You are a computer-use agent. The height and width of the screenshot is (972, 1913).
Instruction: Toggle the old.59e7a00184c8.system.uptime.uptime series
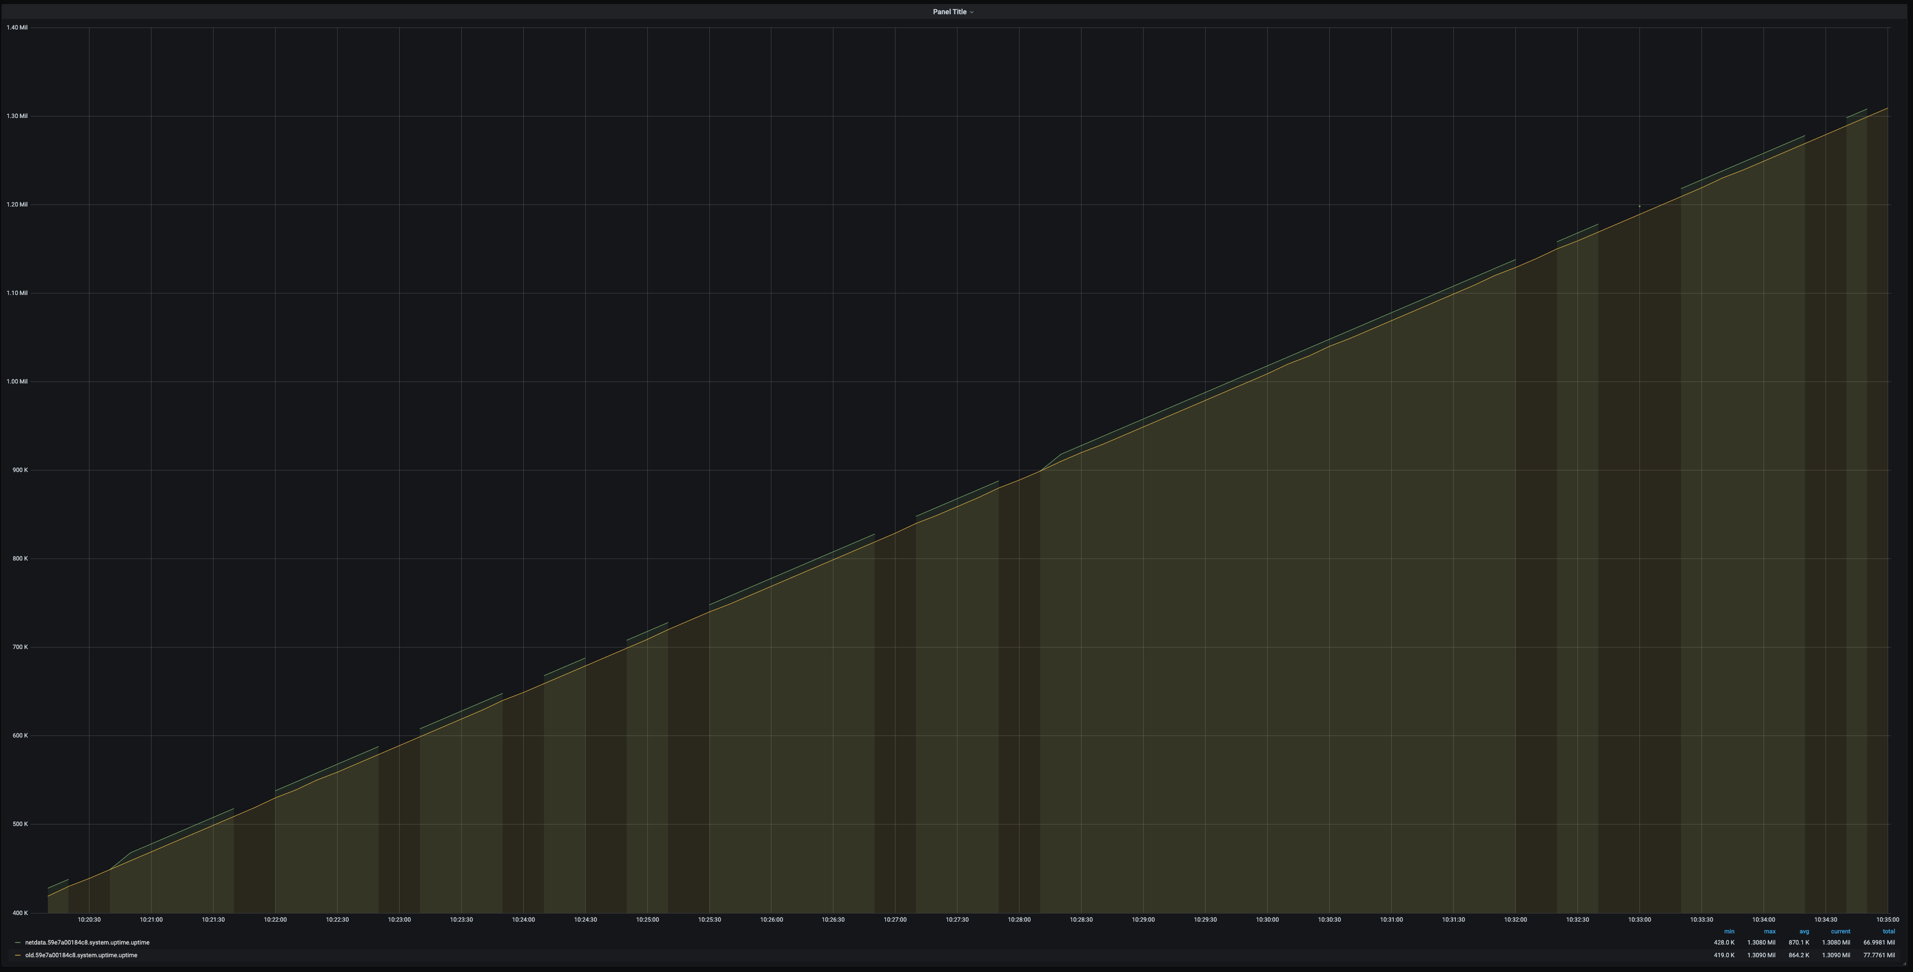tap(81, 955)
